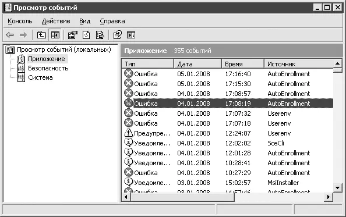Viewport: 346px width, 217px height.
Task: Click error icon of 17:07:18 Userenv event
Action: click(128, 123)
